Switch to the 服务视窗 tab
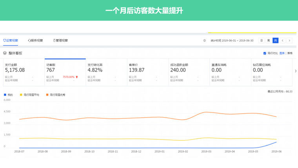 coord(37,40)
